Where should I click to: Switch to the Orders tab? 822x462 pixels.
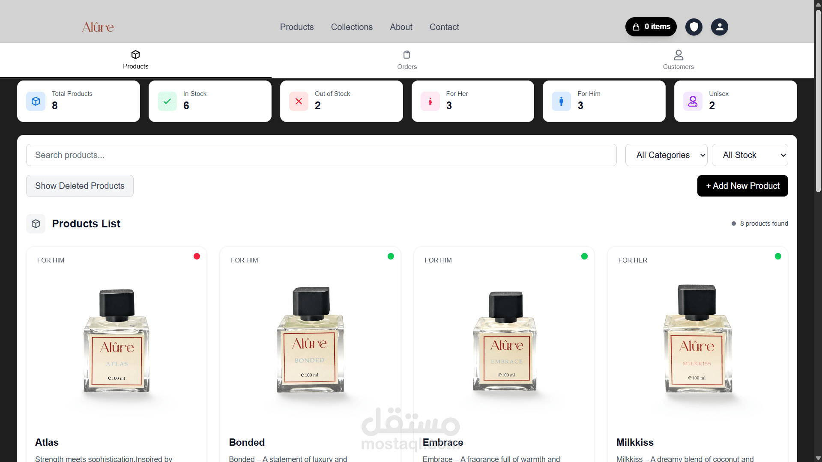[407, 60]
